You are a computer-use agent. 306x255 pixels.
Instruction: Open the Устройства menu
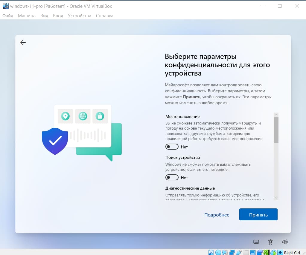pyautogui.click(x=80, y=16)
